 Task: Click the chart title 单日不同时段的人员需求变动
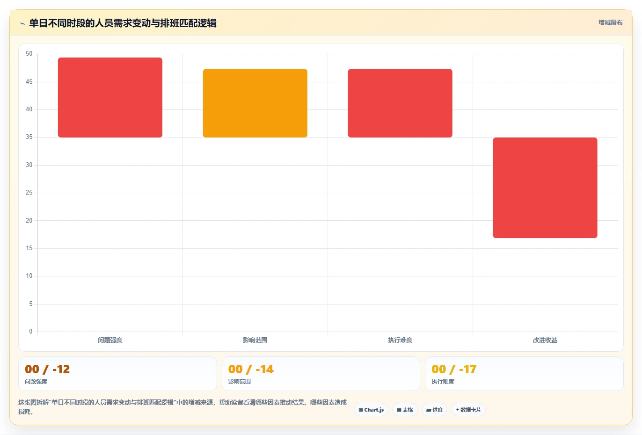(90, 23)
